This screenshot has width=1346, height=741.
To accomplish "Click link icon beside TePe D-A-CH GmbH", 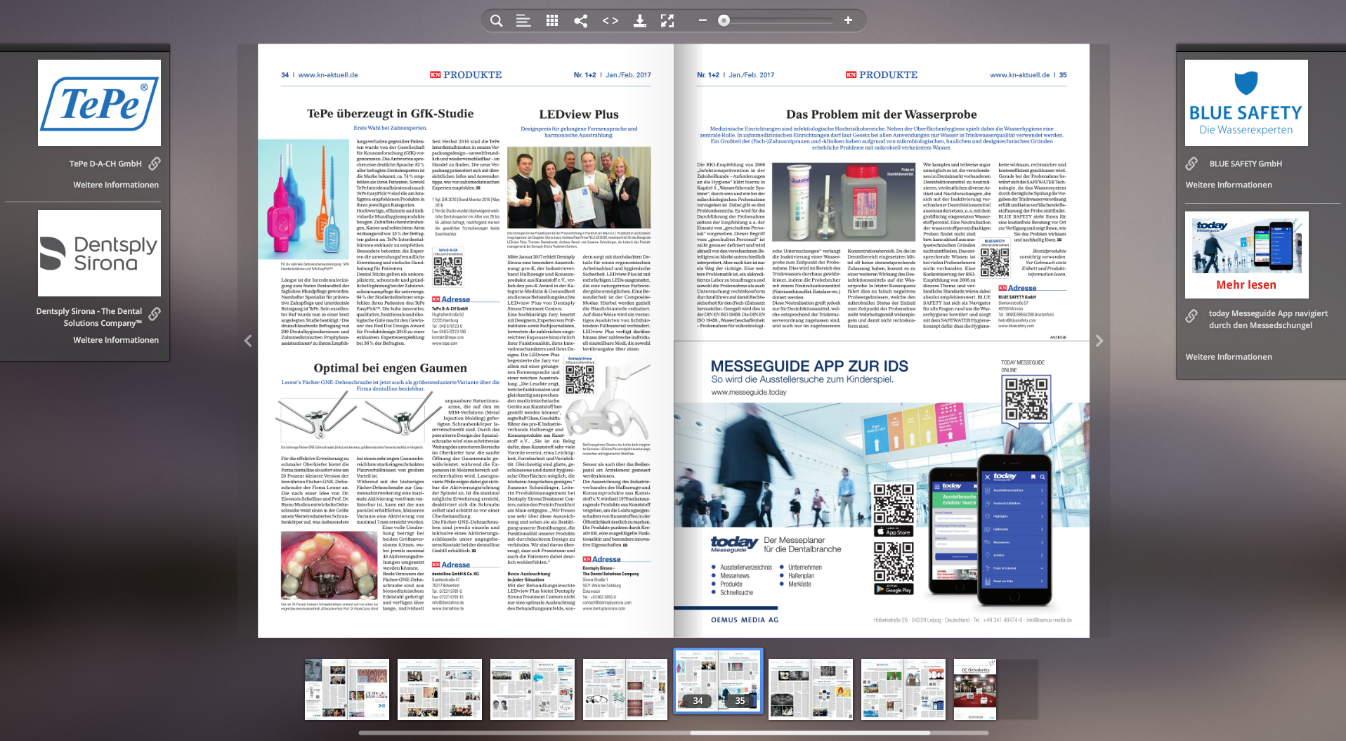I will [155, 164].
